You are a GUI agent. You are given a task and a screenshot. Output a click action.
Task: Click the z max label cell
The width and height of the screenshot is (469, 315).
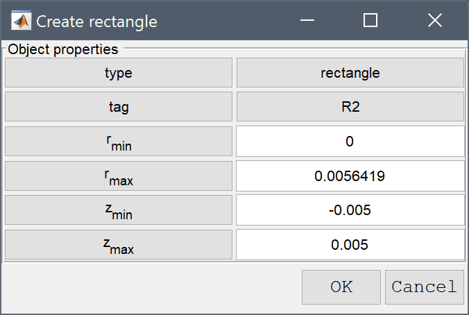[x=119, y=245]
